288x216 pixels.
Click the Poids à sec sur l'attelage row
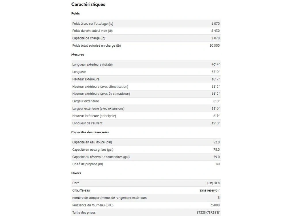(146, 24)
